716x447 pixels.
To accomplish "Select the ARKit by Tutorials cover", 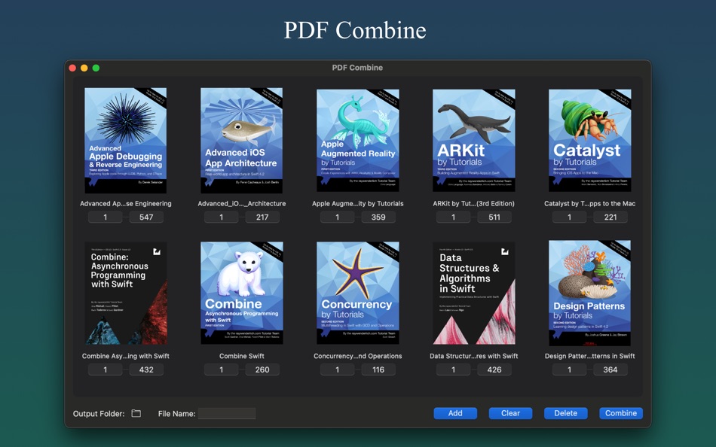I will (473, 140).
